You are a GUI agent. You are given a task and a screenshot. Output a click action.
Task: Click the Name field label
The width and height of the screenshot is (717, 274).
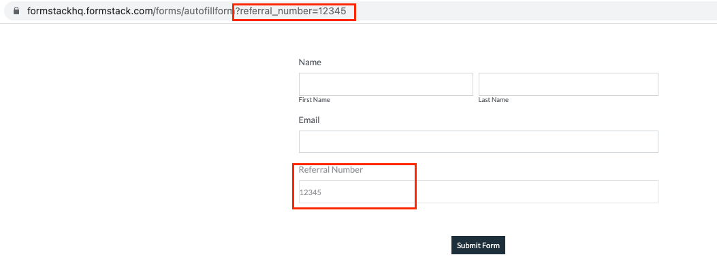tap(310, 63)
